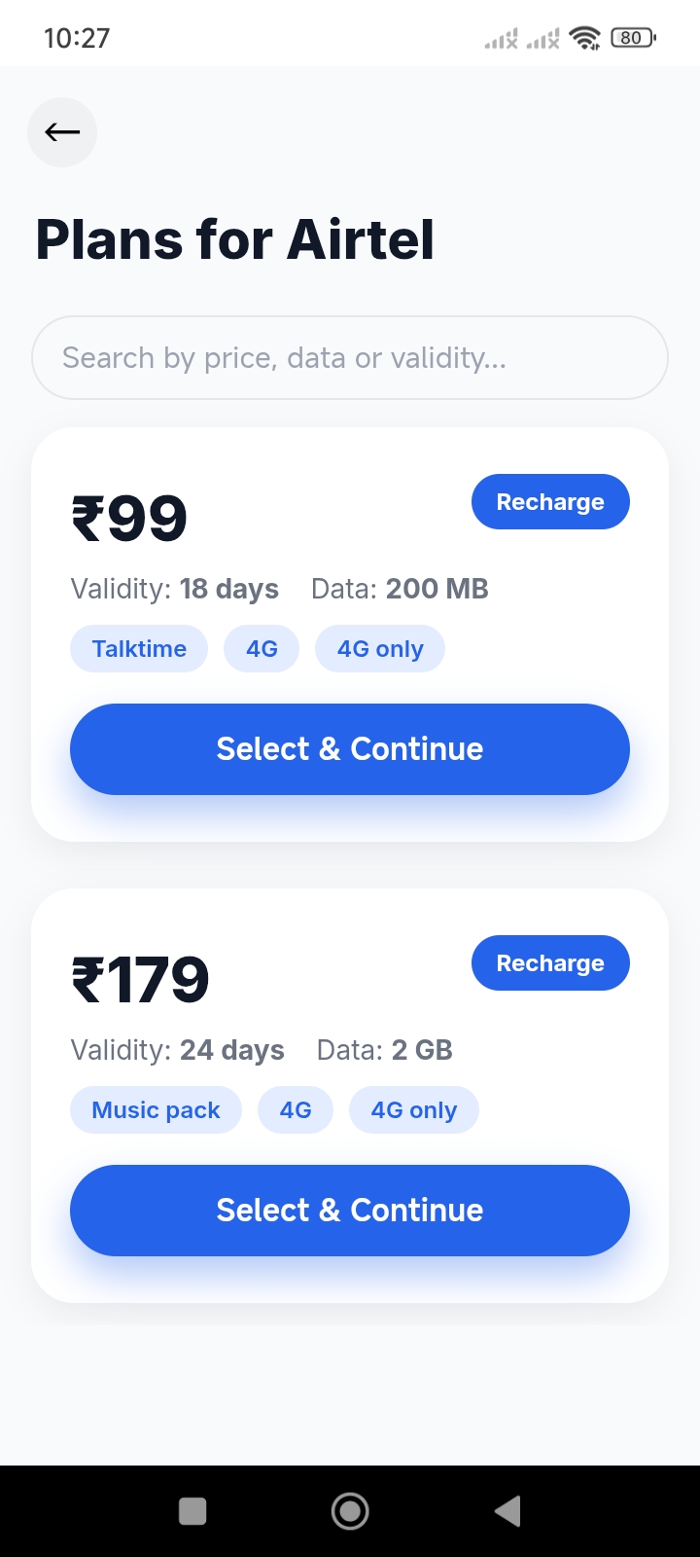
Task: Tap the ₹179 price heading
Action: coord(141,980)
